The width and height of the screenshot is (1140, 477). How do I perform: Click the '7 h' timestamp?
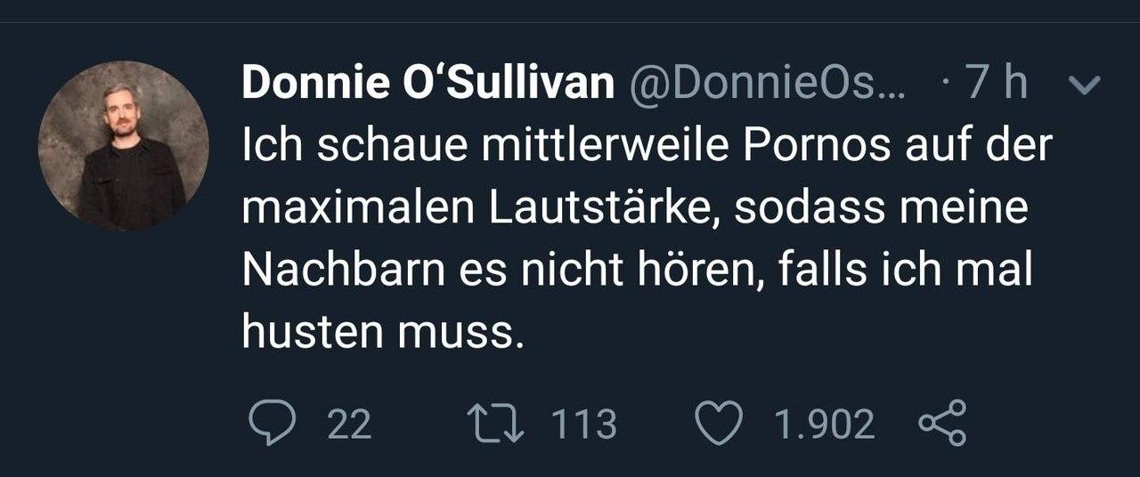(997, 85)
